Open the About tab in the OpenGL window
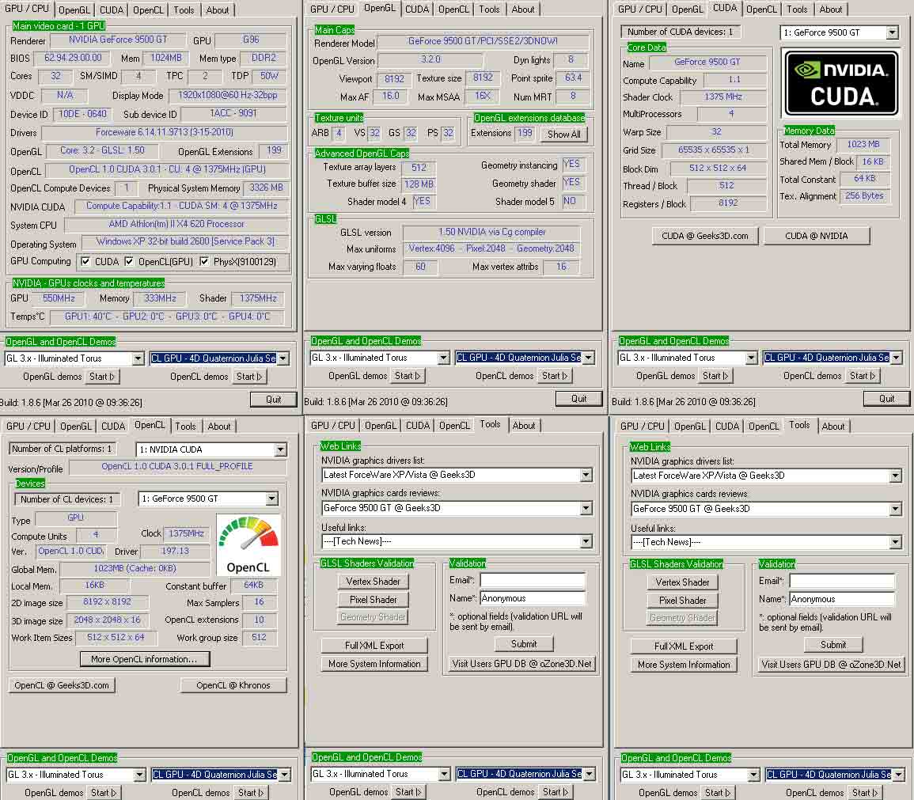The image size is (914, 800). (523, 9)
